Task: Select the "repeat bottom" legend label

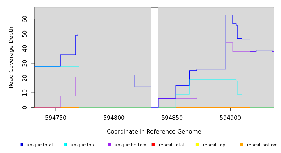Action: coord(262,145)
